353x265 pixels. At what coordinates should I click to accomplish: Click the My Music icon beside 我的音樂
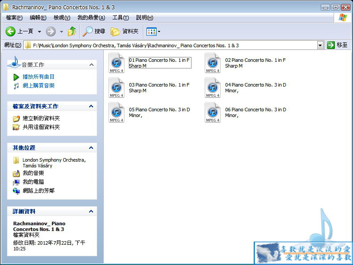point(16,173)
